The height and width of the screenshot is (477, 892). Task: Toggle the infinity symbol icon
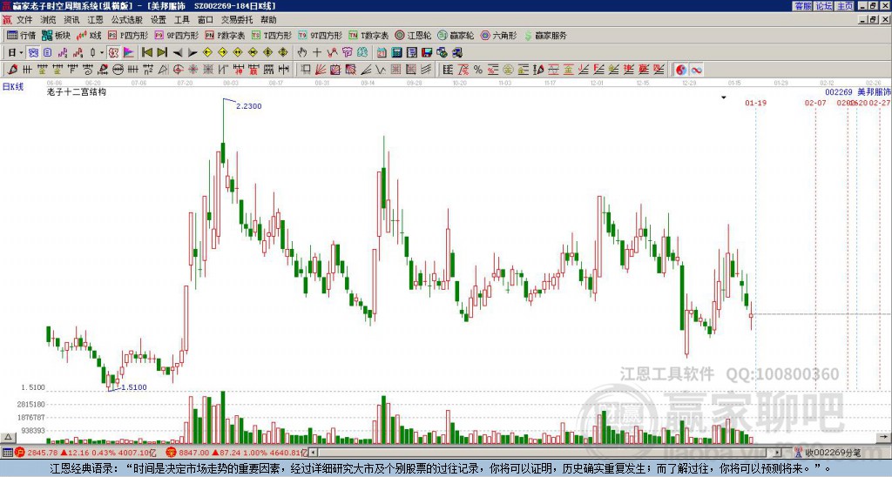[x=696, y=70]
